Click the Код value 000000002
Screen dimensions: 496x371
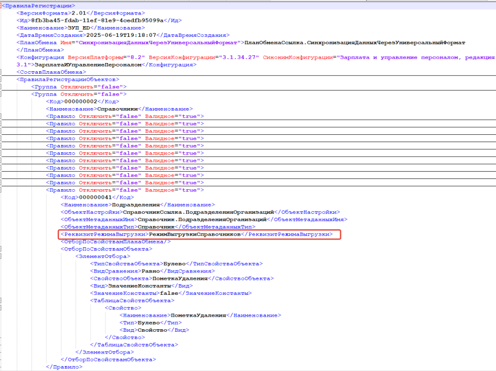[x=81, y=101]
